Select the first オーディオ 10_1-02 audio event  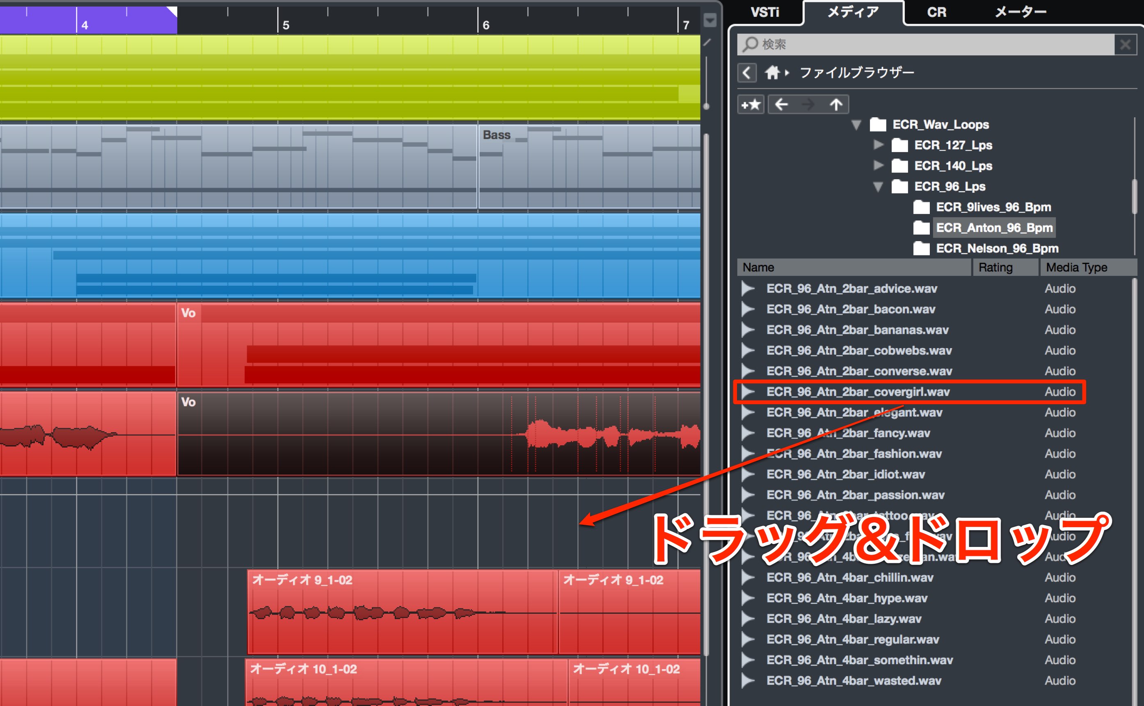pos(406,683)
